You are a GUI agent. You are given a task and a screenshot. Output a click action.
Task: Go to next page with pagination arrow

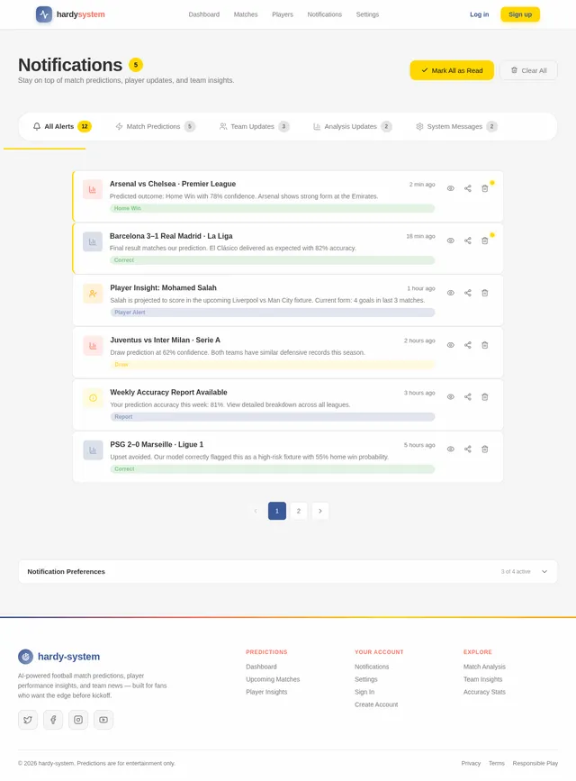click(320, 511)
